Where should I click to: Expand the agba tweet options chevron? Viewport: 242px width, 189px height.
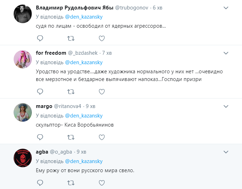(226, 151)
